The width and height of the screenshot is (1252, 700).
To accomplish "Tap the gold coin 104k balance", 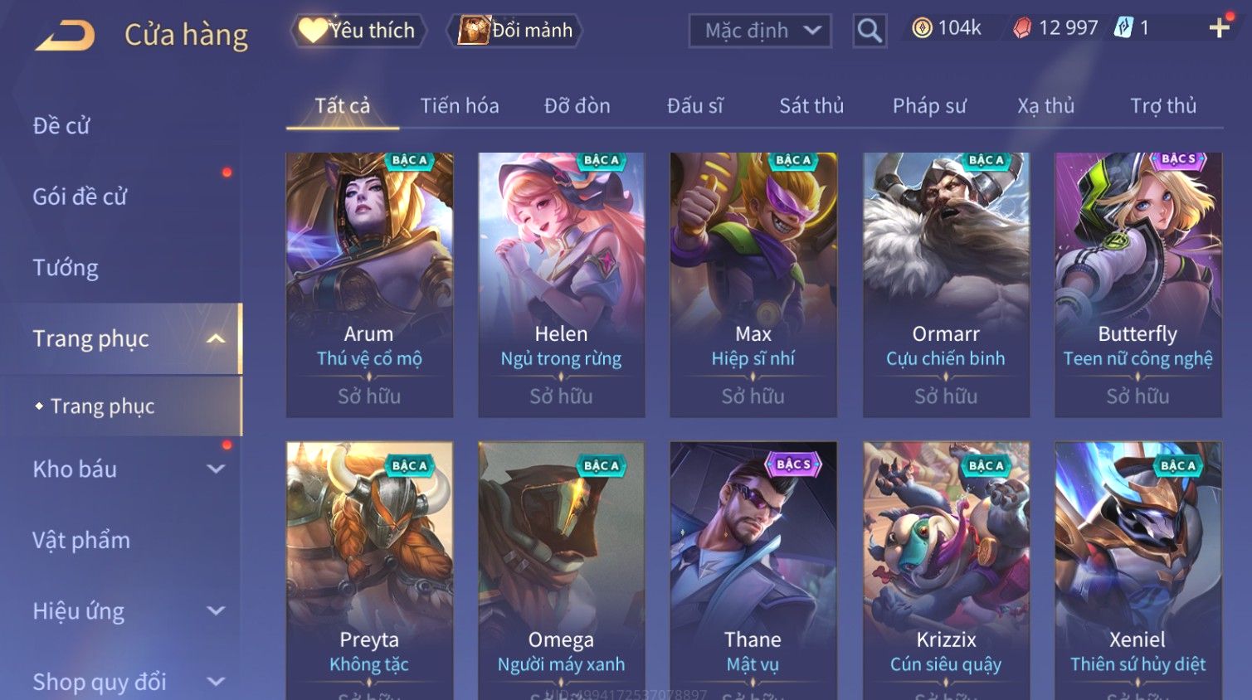I will [947, 28].
